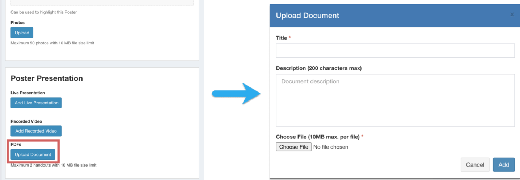520x180 pixels.
Task: Click the "Maximum 2 handouts" helper text
Action: click(54, 165)
